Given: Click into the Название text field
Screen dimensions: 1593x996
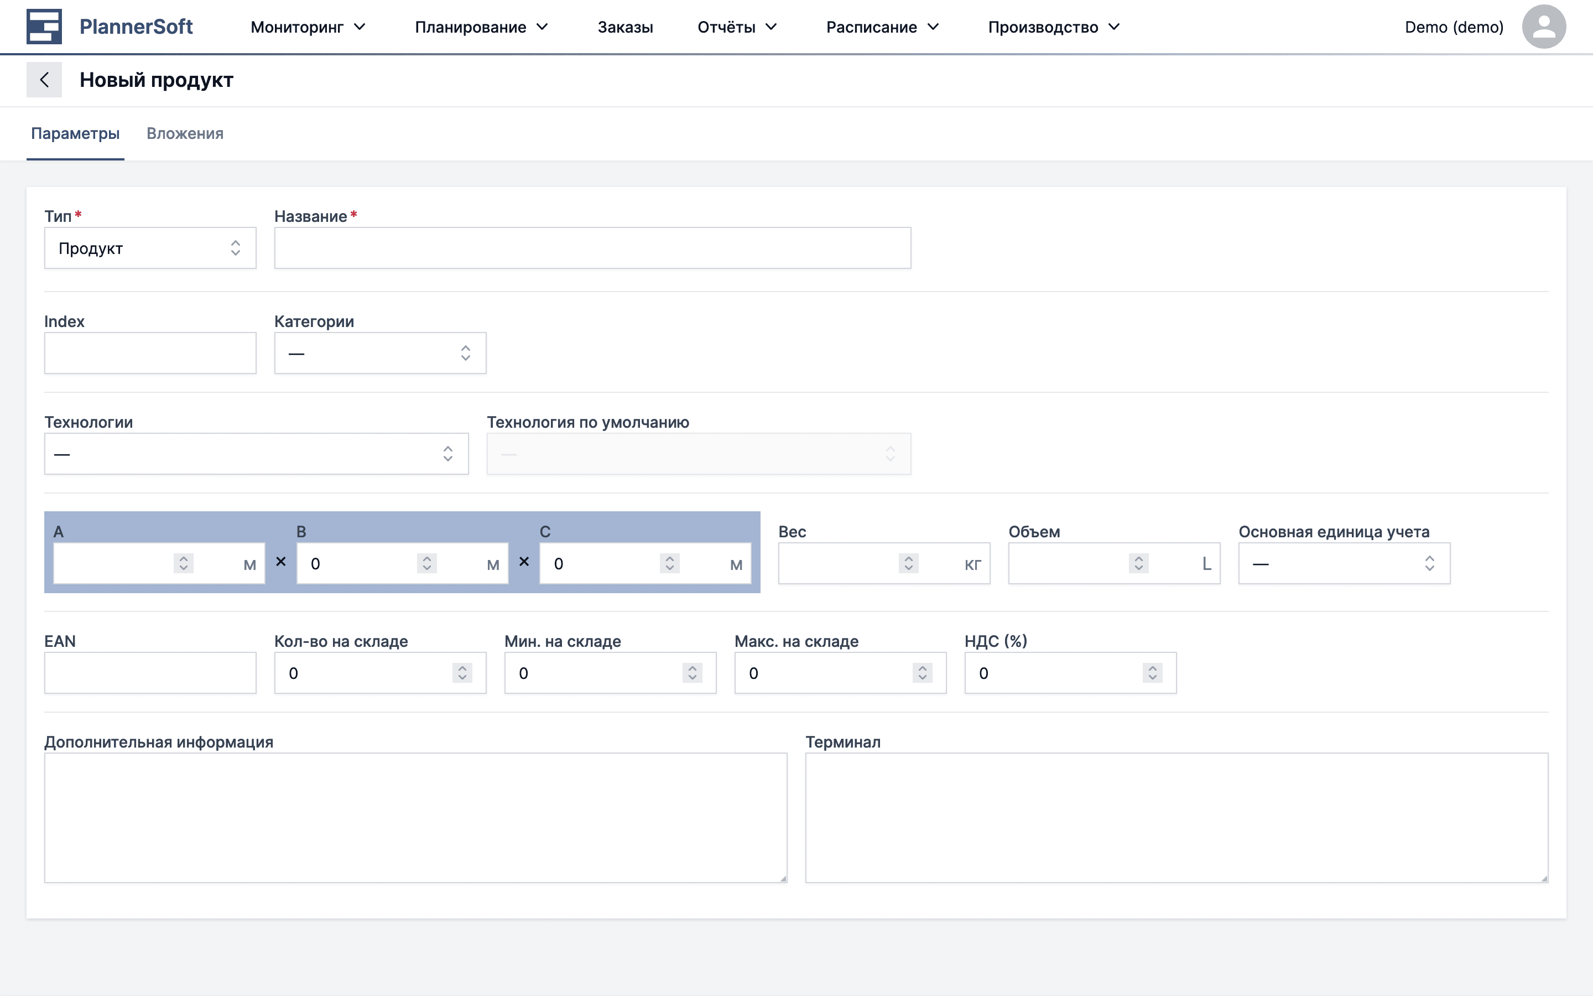Looking at the screenshot, I should click(592, 248).
